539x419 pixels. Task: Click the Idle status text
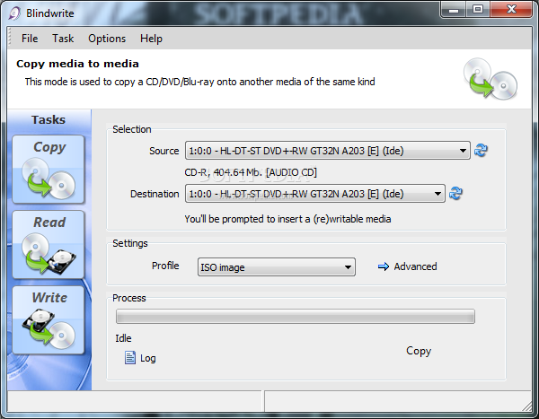[x=123, y=338]
